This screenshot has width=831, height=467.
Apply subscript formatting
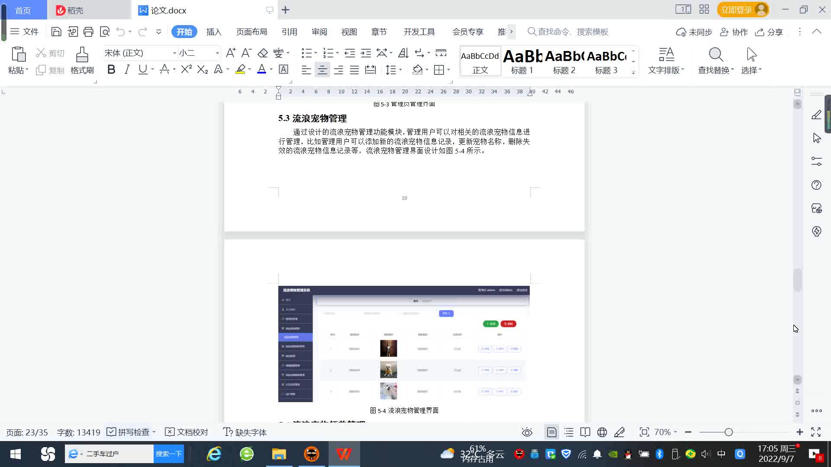(x=203, y=69)
